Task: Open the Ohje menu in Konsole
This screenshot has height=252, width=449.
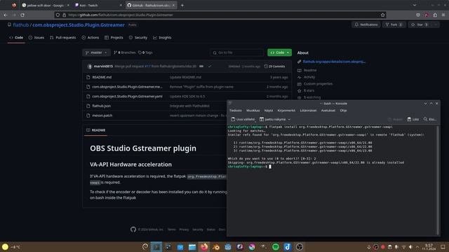Action: tap(343, 111)
